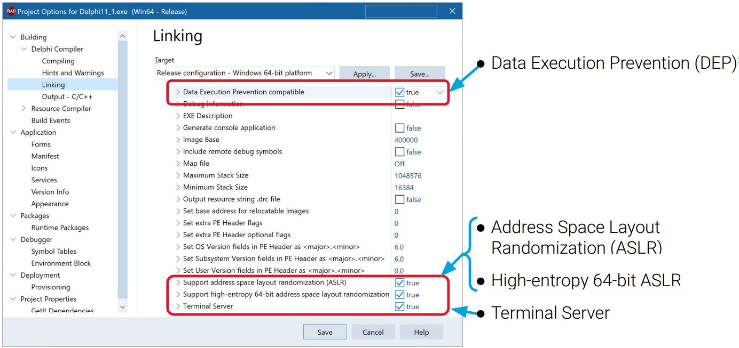Toggle Support ASLR checkbox
The image size is (739, 348).
[400, 283]
